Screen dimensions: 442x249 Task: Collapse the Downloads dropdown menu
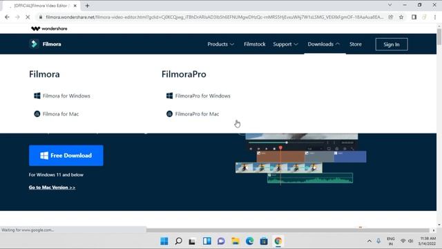[x=324, y=44]
